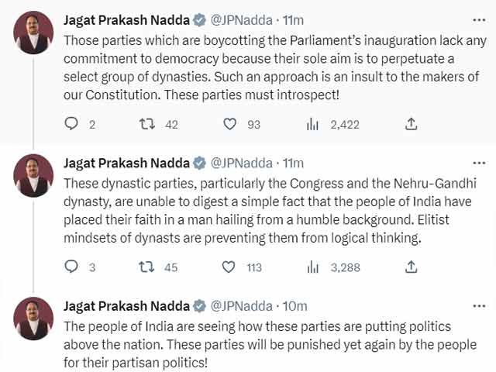Open the 10m timestamp of third tweet

pos(295,305)
